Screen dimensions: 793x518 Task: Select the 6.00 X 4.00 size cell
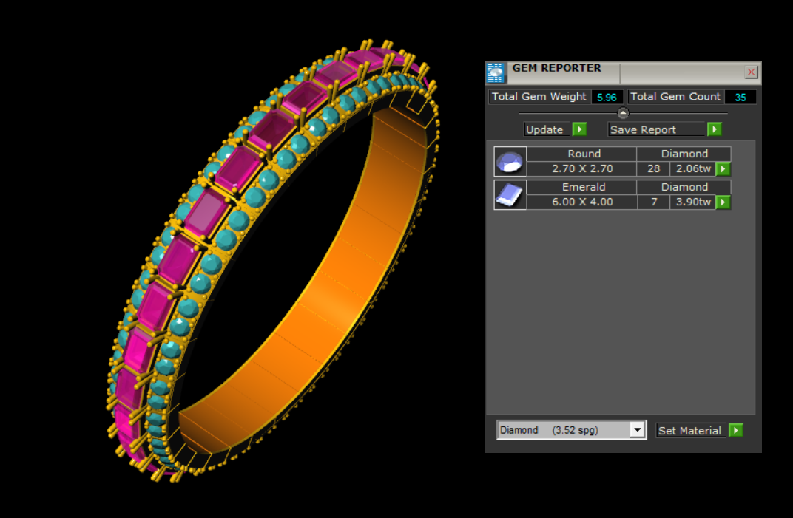pos(582,202)
